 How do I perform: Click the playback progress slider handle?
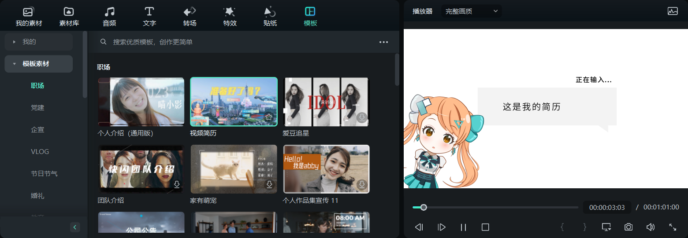[424, 207]
